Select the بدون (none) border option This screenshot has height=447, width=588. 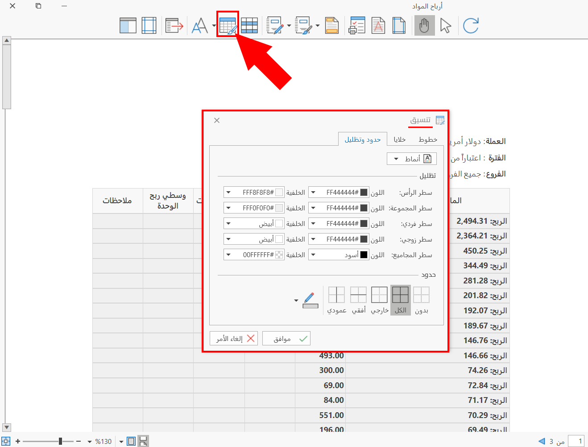tap(422, 300)
